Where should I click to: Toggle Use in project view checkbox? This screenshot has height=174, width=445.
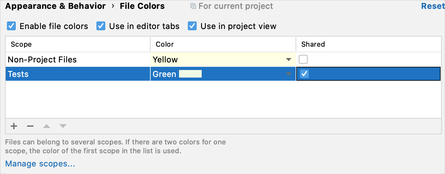tap(192, 26)
